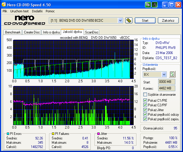Click the PI Errors Średnio value 92.26
The height and width of the screenshot is (152, 183).
(39, 138)
